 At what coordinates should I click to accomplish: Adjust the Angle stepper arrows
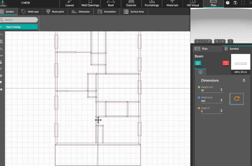coord(221,110)
